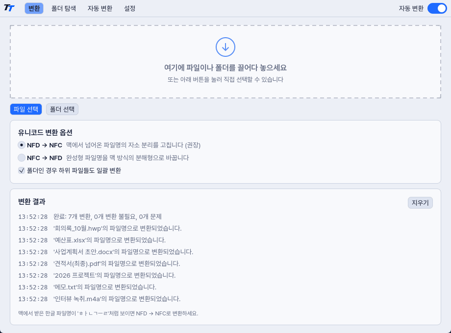Toggle the 자동 변환 switch off
This screenshot has height=333, width=451.
[437, 8]
